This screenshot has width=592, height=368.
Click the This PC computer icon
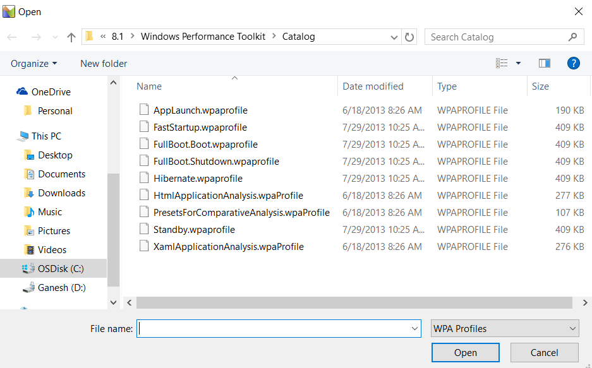pos(22,136)
